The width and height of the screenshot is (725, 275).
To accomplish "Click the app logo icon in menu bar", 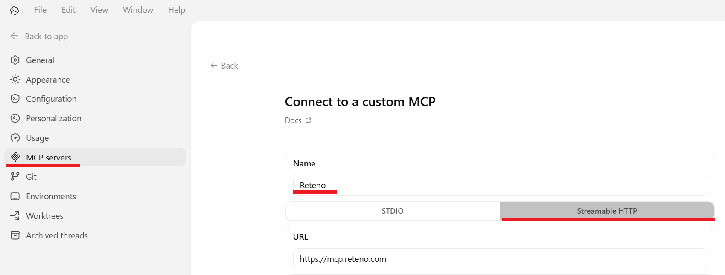I will (x=15, y=11).
